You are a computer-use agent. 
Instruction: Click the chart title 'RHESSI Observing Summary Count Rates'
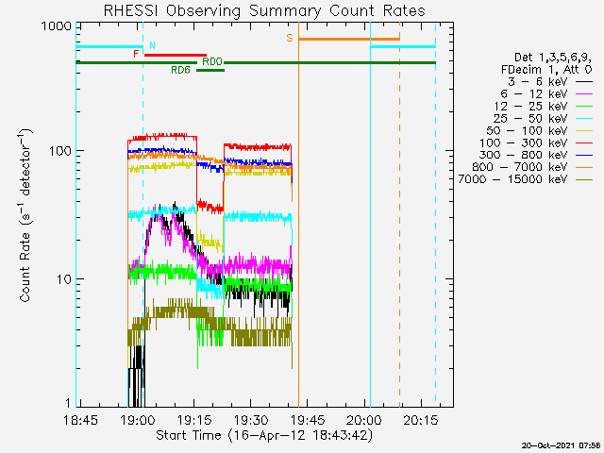[x=264, y=10]
